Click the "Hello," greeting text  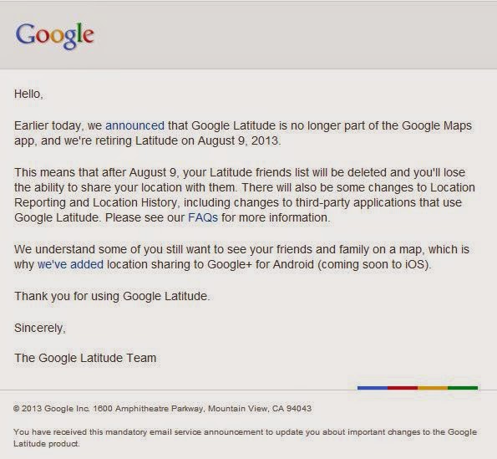pyautogui.click(x=28, y=94)
